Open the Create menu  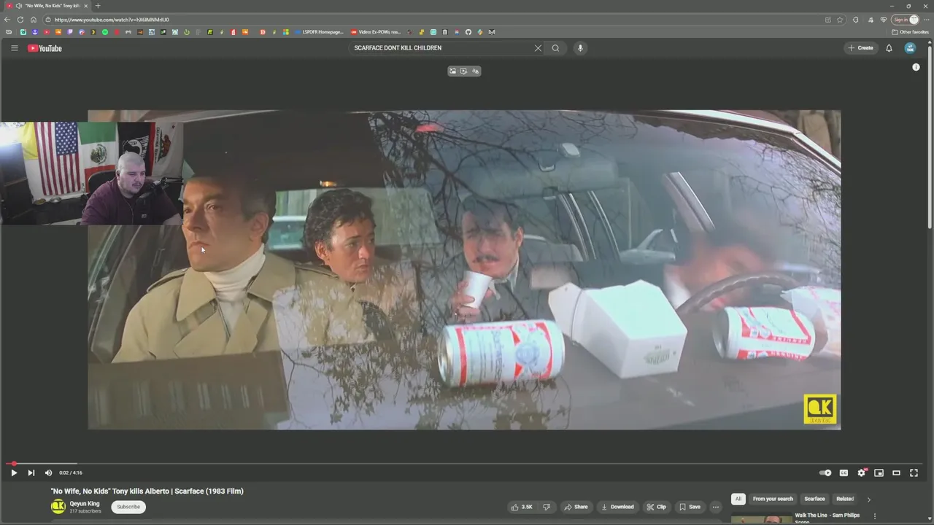coord(861,48)
